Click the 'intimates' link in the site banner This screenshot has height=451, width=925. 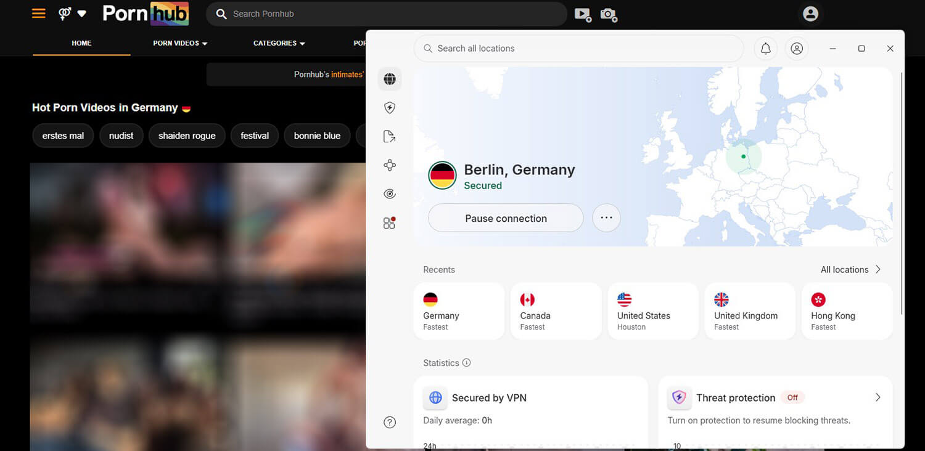347,75
